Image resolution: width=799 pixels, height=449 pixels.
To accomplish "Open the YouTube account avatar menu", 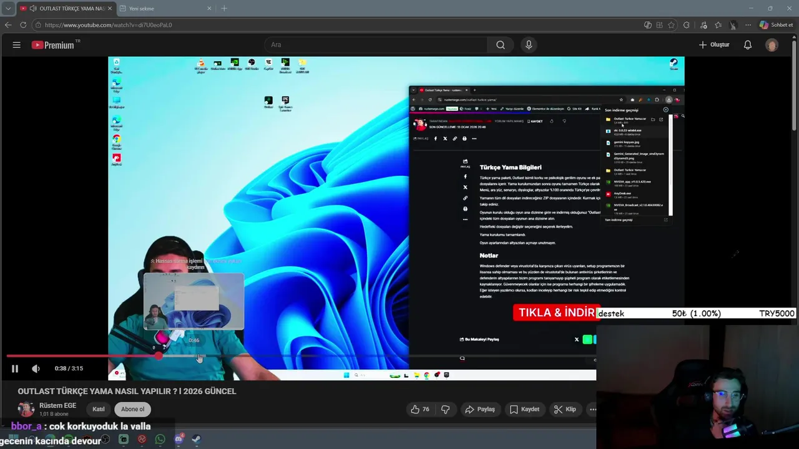I will click(772, 45).
